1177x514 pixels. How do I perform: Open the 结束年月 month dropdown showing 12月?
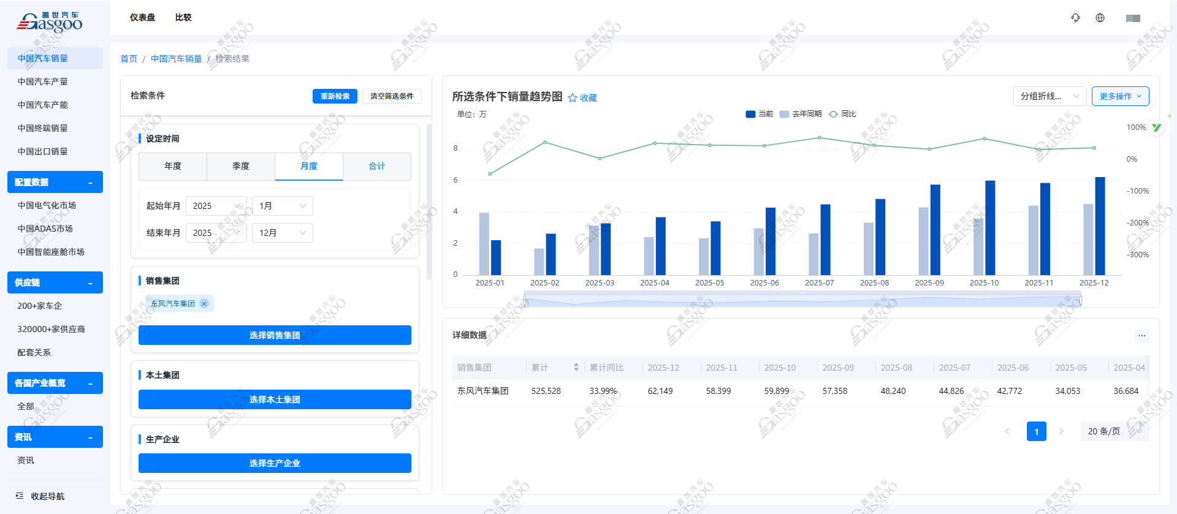coord(282,233)
